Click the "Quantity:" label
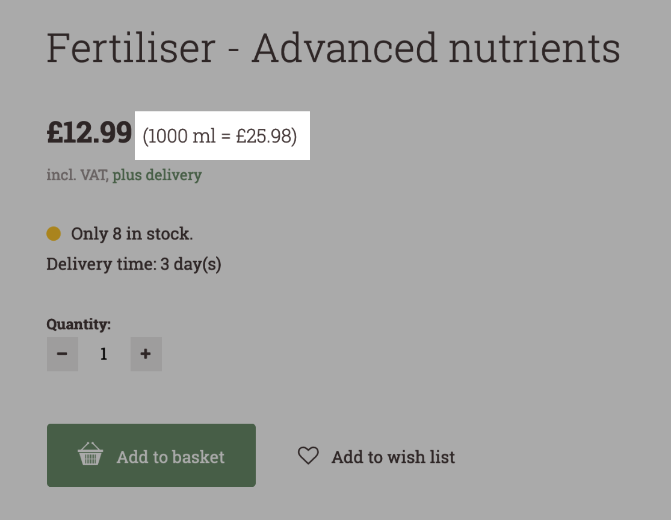Viewport: 671px width, 520px height. pyautogui.click(x=78, y=324)
